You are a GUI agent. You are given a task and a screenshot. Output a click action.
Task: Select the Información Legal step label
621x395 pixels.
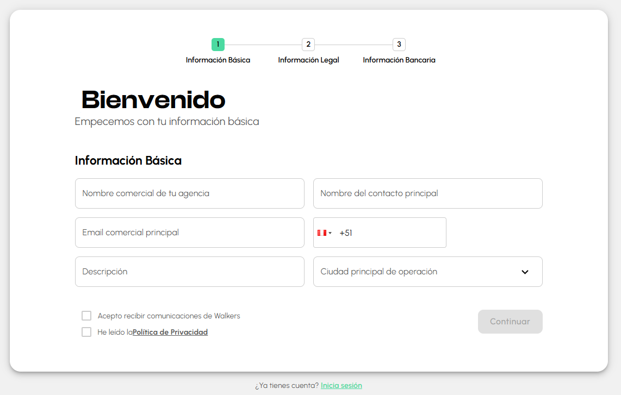tap(308, 60)
